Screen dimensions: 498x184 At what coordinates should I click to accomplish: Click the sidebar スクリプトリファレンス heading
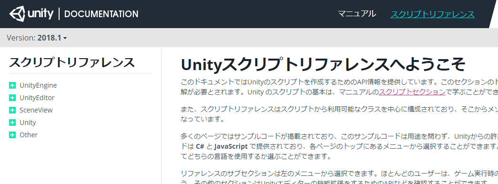click(72, 62)
